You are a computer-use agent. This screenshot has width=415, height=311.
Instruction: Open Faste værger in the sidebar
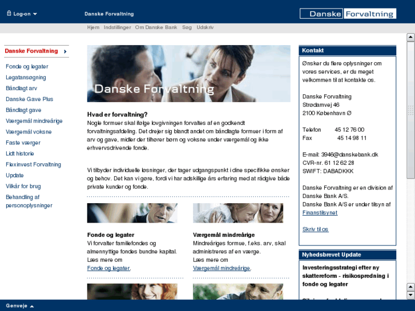(x=23, y=143)
